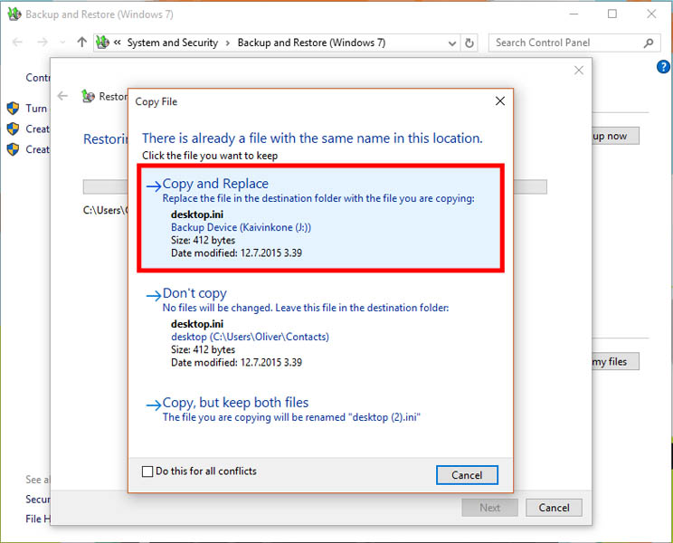Click the Search Control Panel field

coord(565,43)
